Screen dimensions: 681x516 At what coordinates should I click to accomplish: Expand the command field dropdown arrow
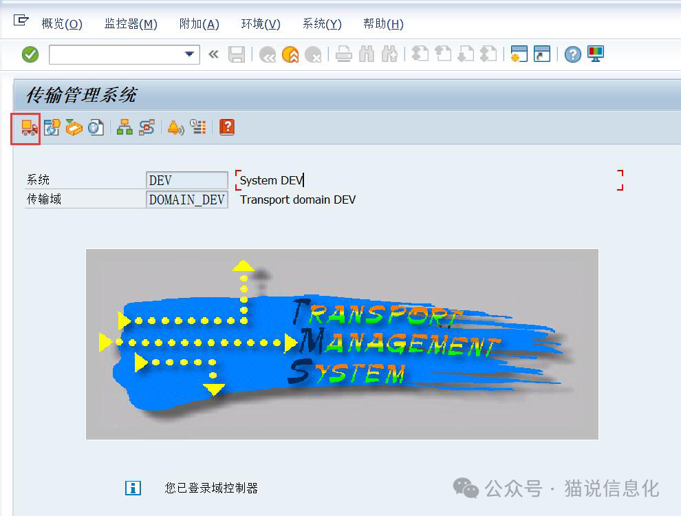[x=190, y=54]
